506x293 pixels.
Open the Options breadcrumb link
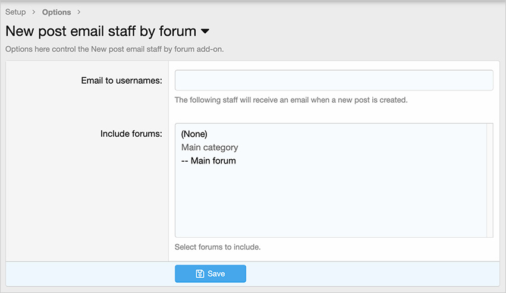tap(56, 12)
